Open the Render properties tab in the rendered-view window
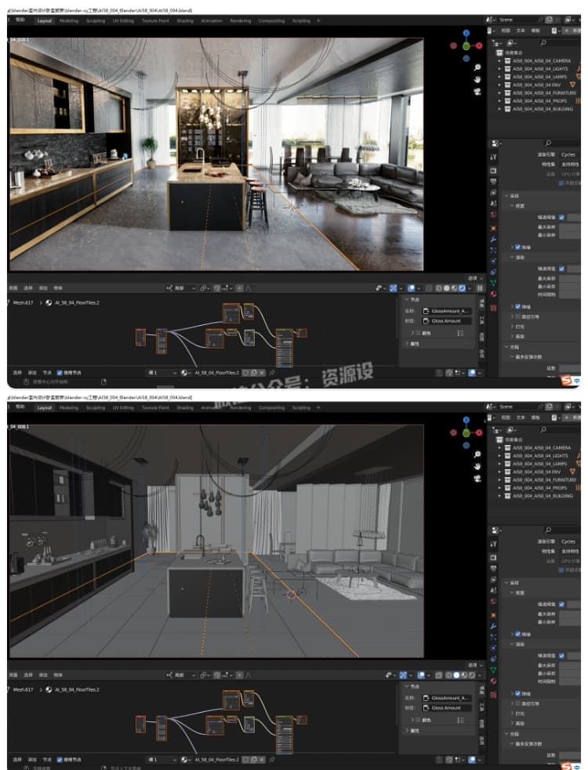 (x=493, y=171)
